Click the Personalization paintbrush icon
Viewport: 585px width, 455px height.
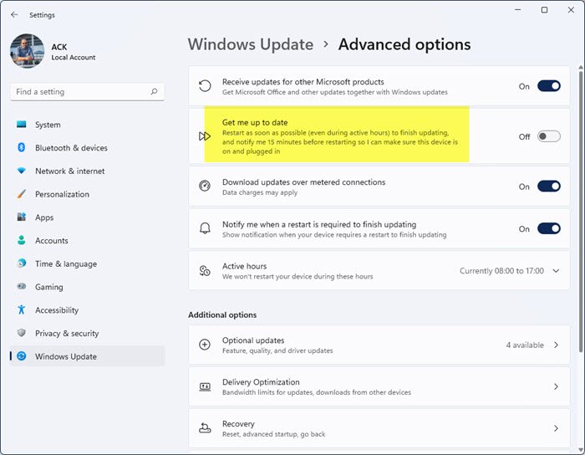pyautogui.click(x=22, y=194)
